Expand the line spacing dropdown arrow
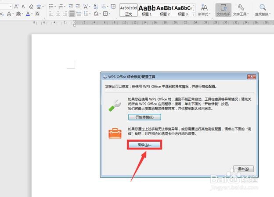Image resolution: width=274 pixels, height=197 pixels. [90, 14]
